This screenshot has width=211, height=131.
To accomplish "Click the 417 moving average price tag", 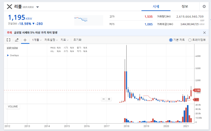I will coord(196,100).
